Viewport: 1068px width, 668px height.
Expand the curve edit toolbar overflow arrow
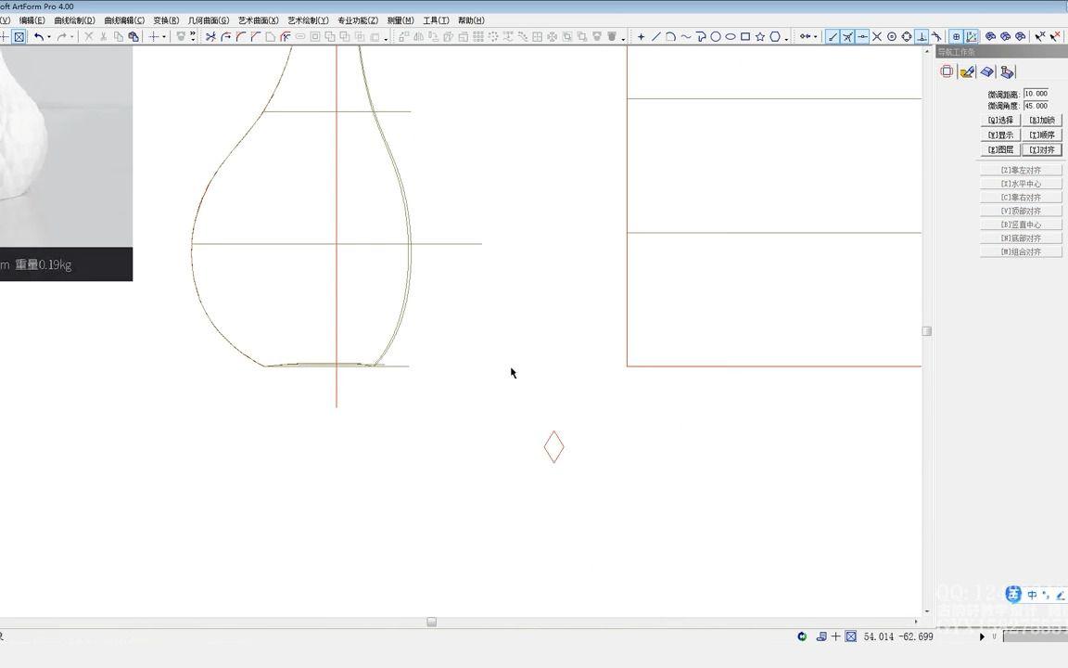click(x=386, y=38)
